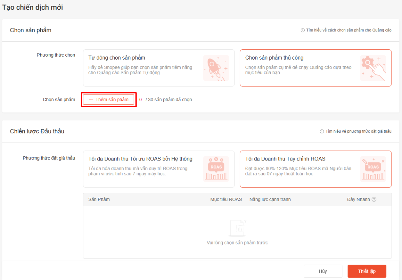Click the question mark icon beside Đẩy Nhanh
Image resolution: width=402 pixels, height=280 pixels.
pyautogui.click(x=374, y=199)
